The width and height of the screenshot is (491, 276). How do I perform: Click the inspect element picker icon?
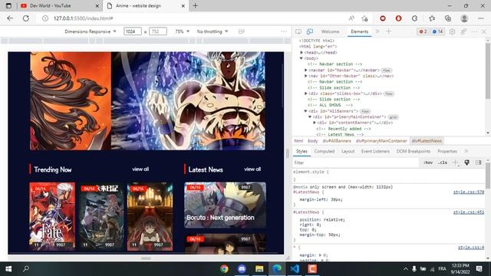tap(298, 31)
